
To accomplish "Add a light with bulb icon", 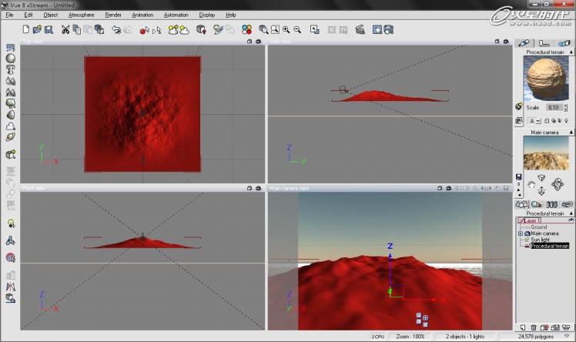I will point(11,223).
